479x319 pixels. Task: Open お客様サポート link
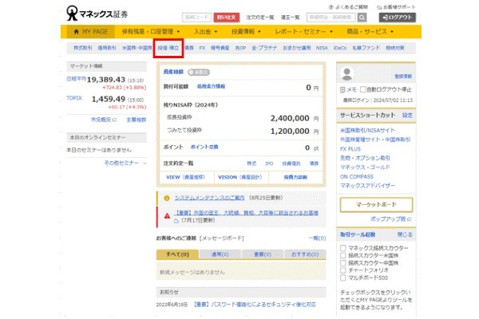396,7
